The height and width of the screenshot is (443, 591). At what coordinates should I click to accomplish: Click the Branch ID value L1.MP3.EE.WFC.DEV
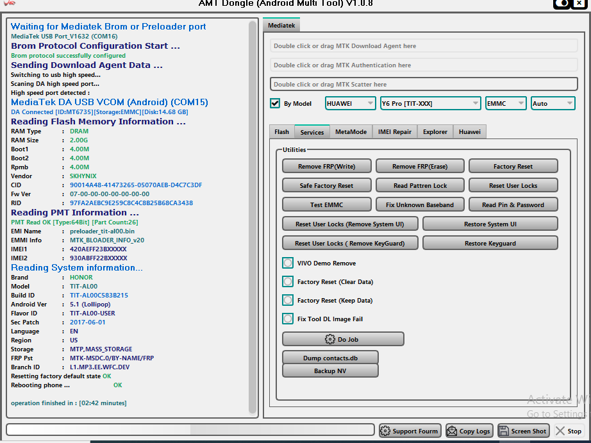pos(99,367)
